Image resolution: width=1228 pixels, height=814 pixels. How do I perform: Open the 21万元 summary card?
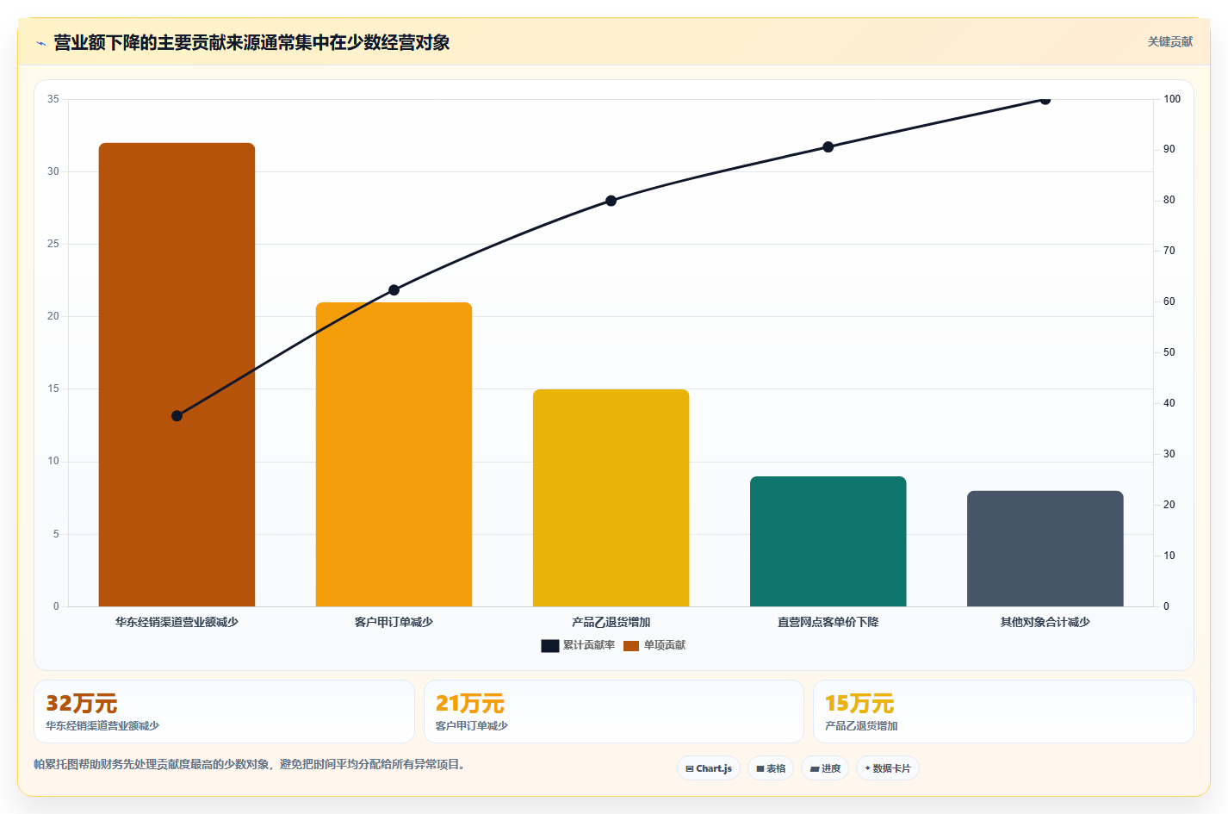click(x=614, y=711)
